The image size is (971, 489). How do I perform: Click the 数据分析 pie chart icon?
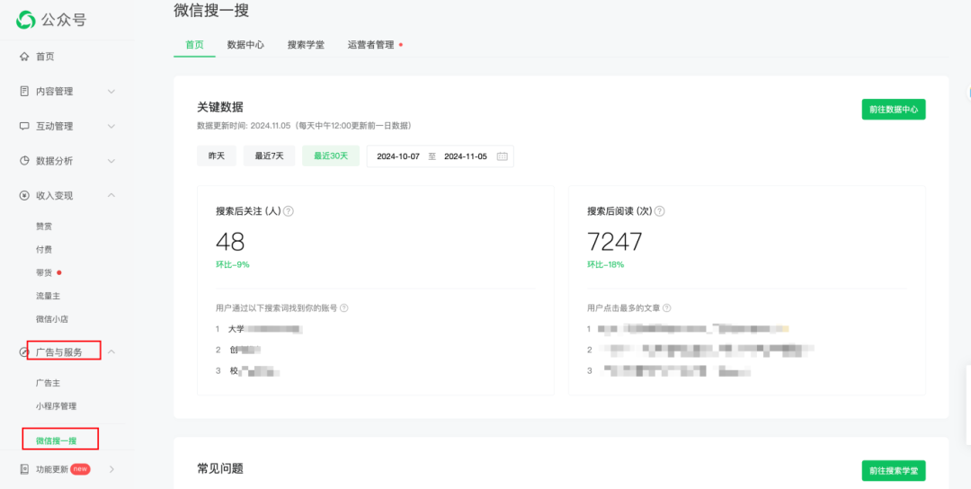pyautogui.click(x=24, y=161)
